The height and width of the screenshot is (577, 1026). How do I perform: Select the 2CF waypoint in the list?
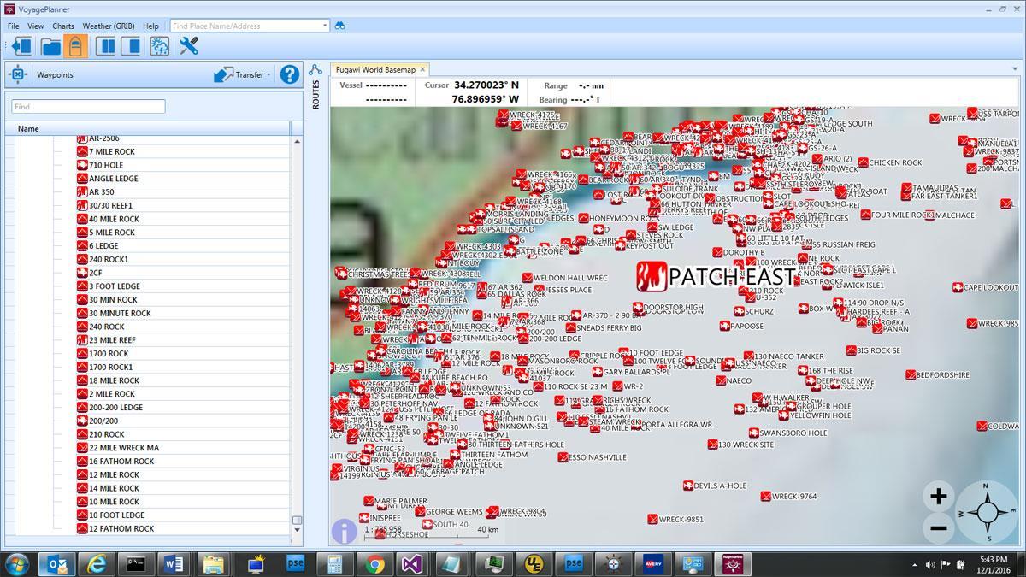click(95, 273)
